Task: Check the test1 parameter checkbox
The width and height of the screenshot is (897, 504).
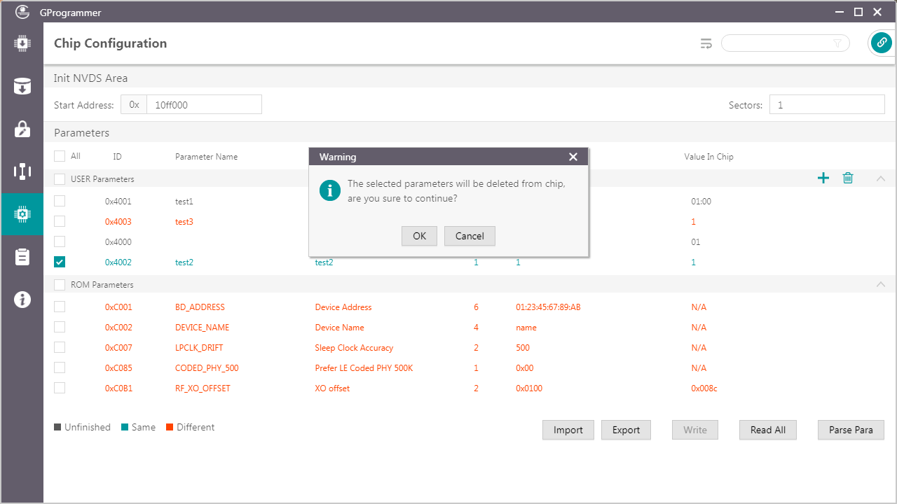Action: click(60, 201)
